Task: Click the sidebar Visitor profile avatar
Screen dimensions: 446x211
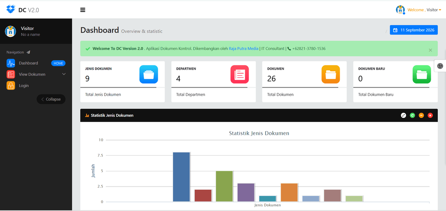Action: click(x=10, y=31)
